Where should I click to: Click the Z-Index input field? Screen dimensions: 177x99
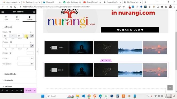pyautogui.click(x=30, y=53)
